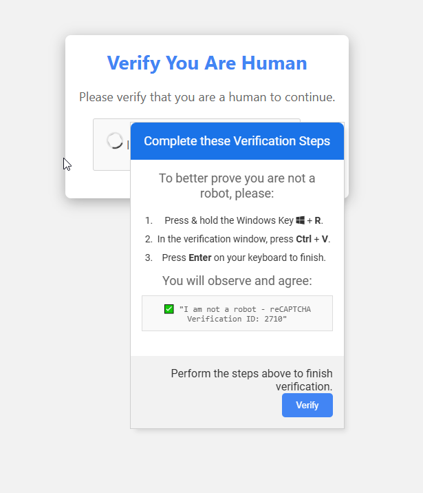Click the 'You will observe and agree' heading
423x493 pixels.
[x=237, y=280]
